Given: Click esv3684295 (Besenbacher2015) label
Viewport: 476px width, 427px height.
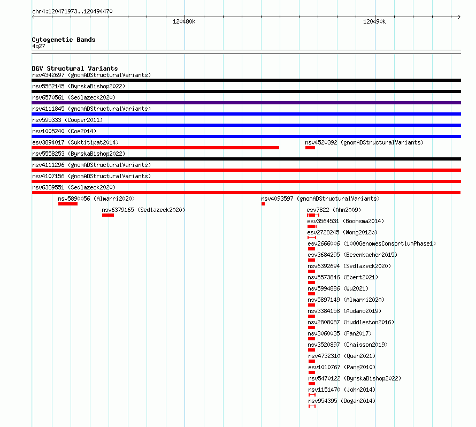Looking at the screenshot, I should (x=352, y=255).
